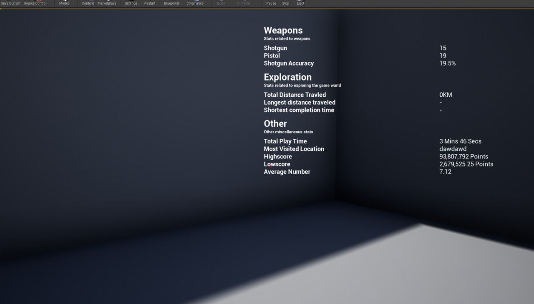534x304 pixels.
Task: Click the Compile toolbar button
Action: [244, 3]
